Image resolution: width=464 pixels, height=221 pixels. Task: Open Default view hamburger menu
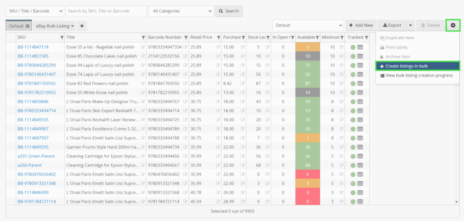28,26
